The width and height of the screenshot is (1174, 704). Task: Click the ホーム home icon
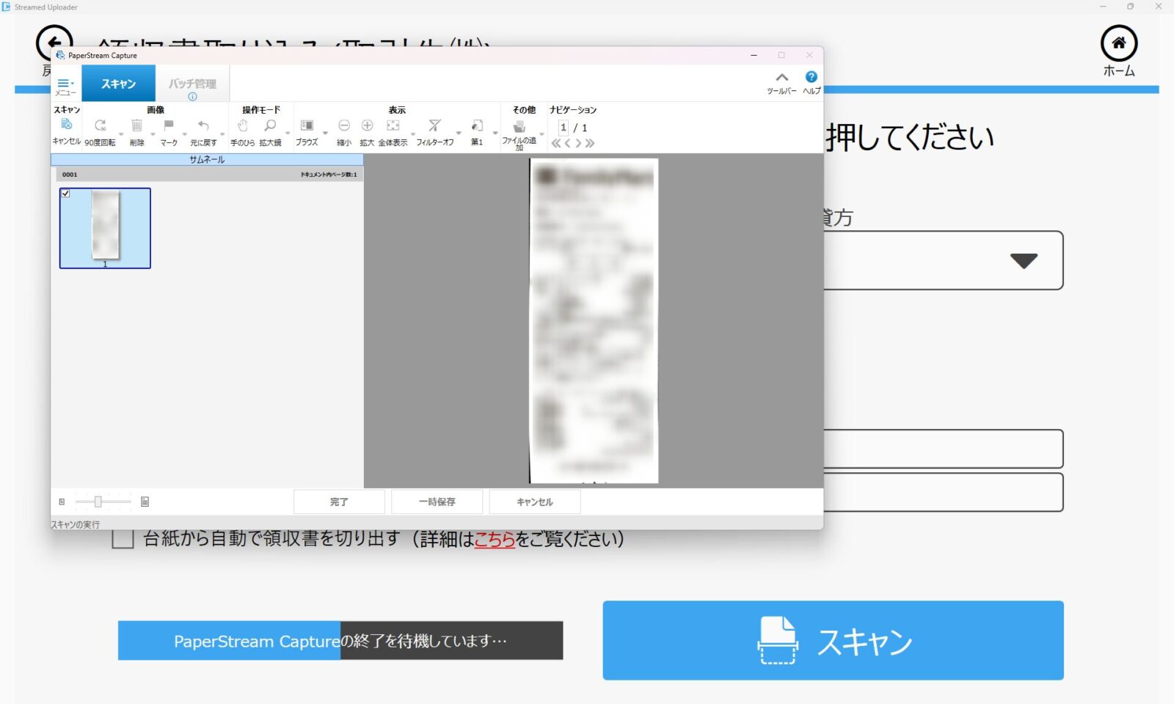click(x=1118, y=44)
